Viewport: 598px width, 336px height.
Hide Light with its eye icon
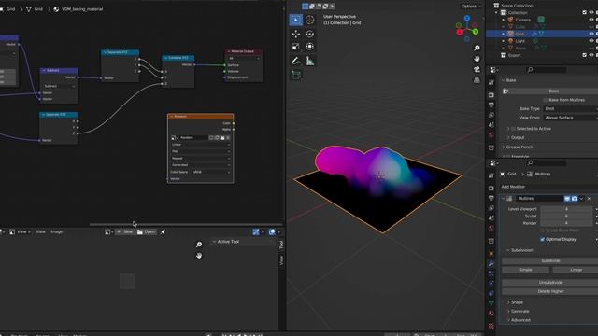tap(591, 41)
